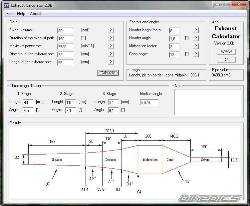Viewport: 250px width, 206px height.
Task: Click the help button next to Cone angle
Action: point(196,54)
